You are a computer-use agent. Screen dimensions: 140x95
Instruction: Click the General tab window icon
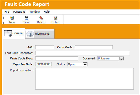pos(8,33)
